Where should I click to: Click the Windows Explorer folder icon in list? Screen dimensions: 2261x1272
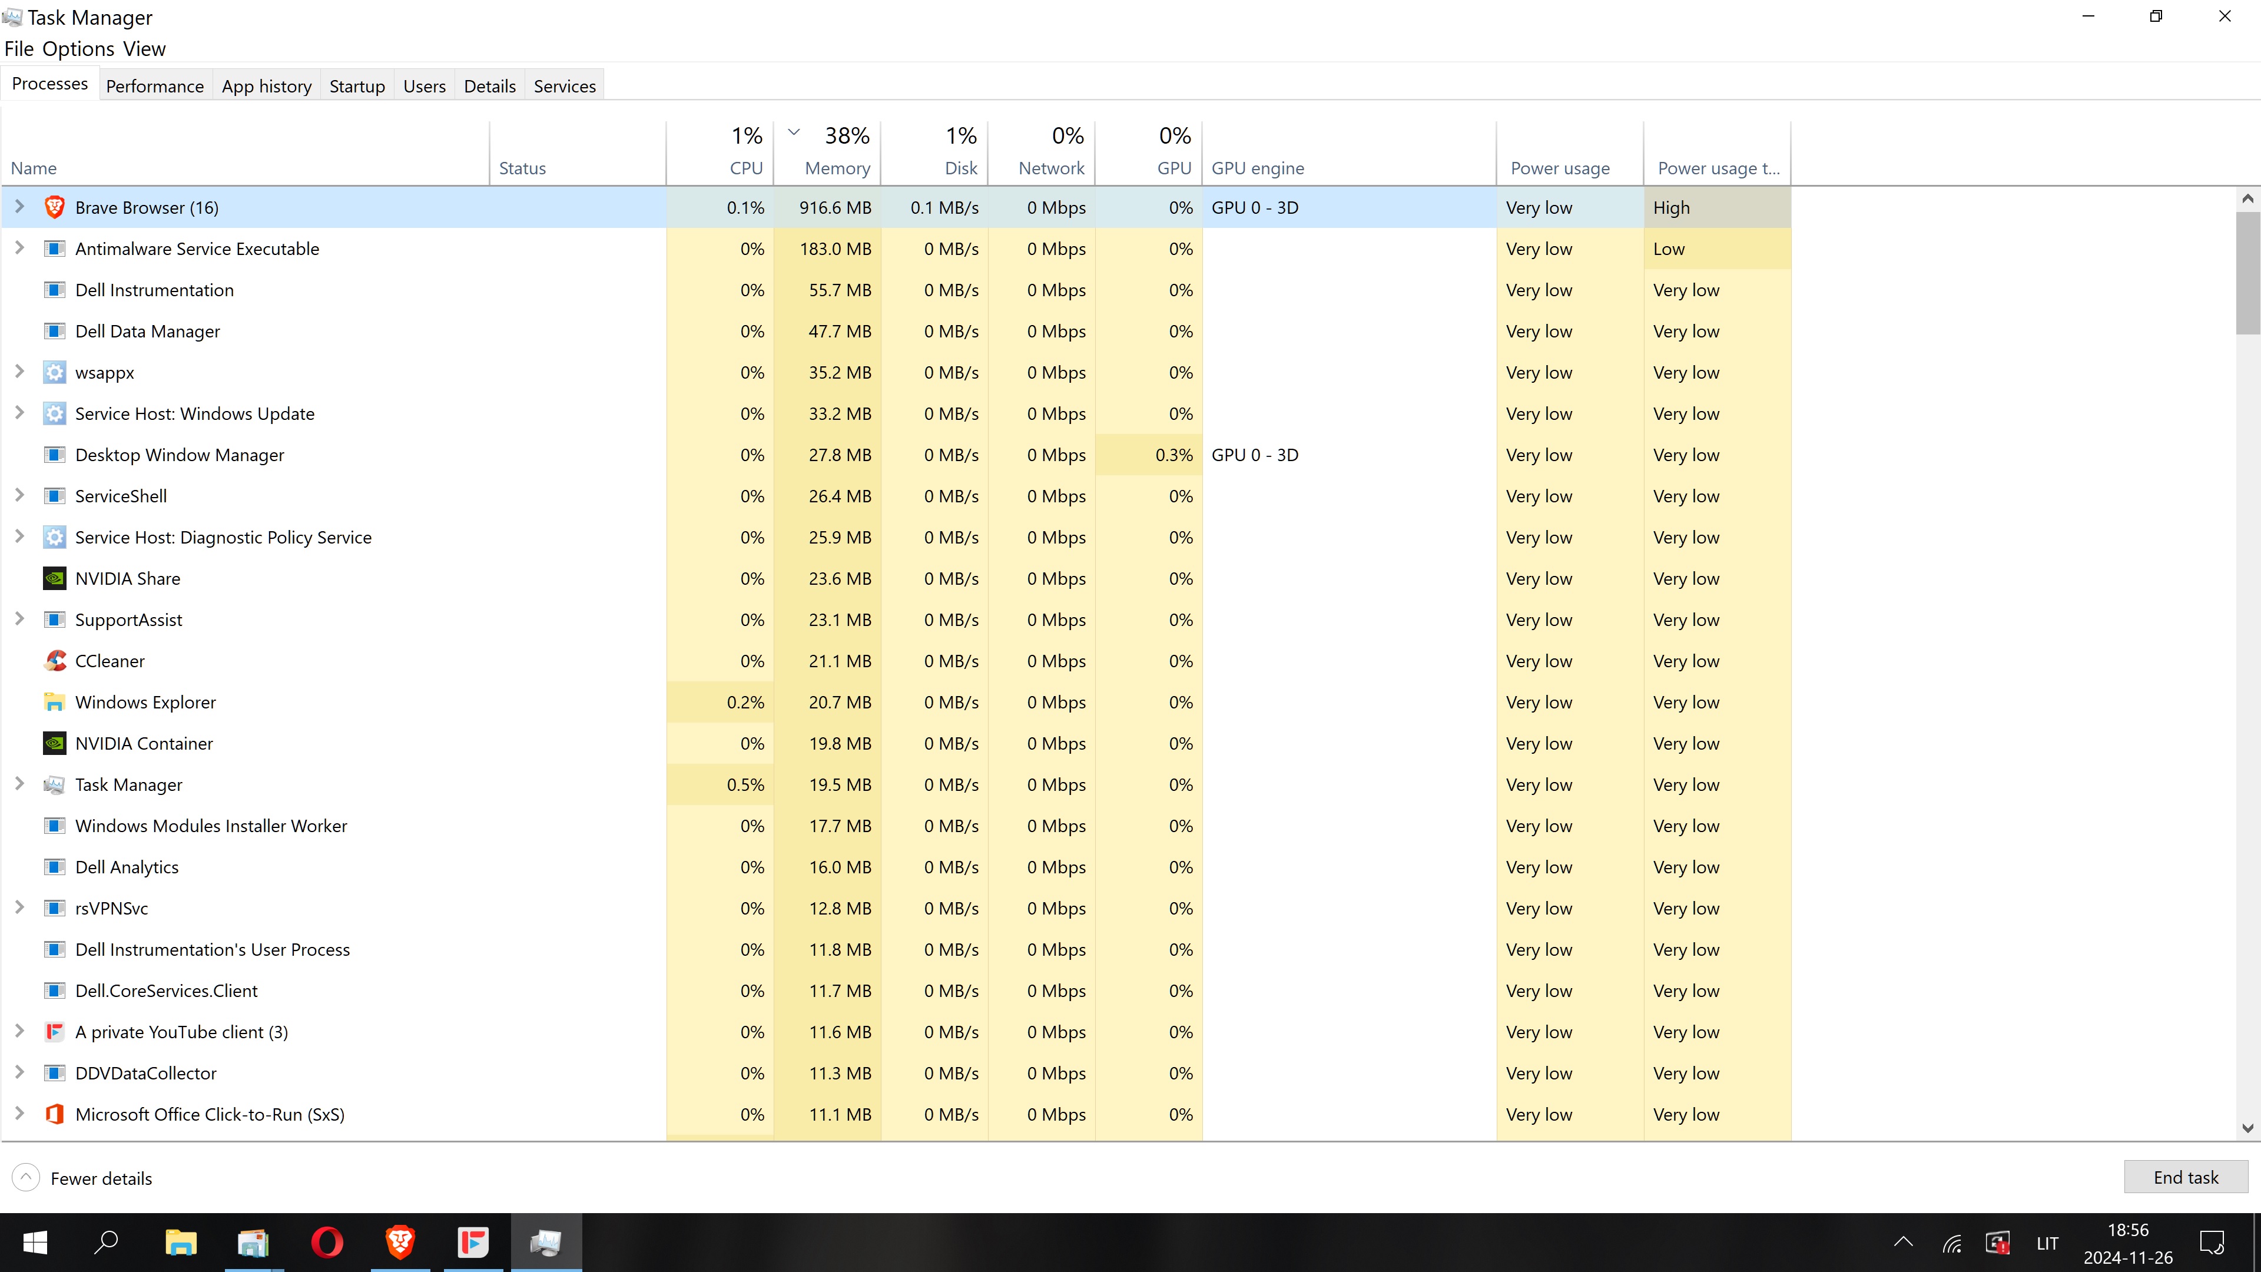(x=54, y=703)
